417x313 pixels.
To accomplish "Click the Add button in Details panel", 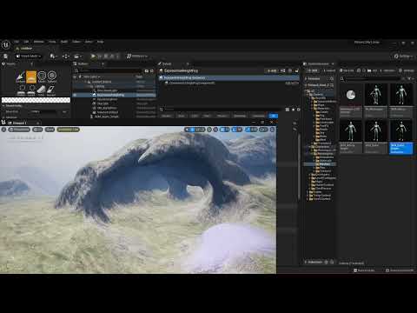I will click(x=272, y=70).
